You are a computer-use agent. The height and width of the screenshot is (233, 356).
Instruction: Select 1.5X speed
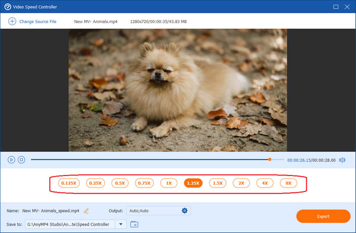218,183
